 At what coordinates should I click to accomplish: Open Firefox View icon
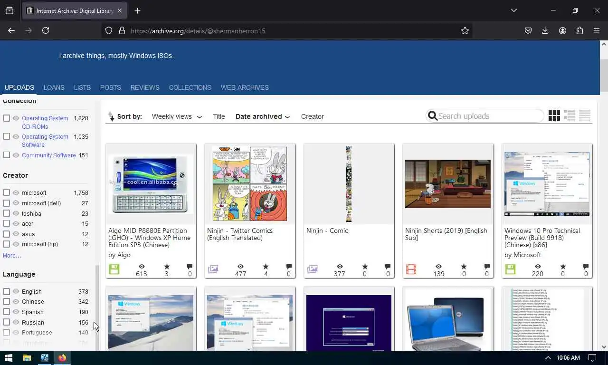coord(9,10)
